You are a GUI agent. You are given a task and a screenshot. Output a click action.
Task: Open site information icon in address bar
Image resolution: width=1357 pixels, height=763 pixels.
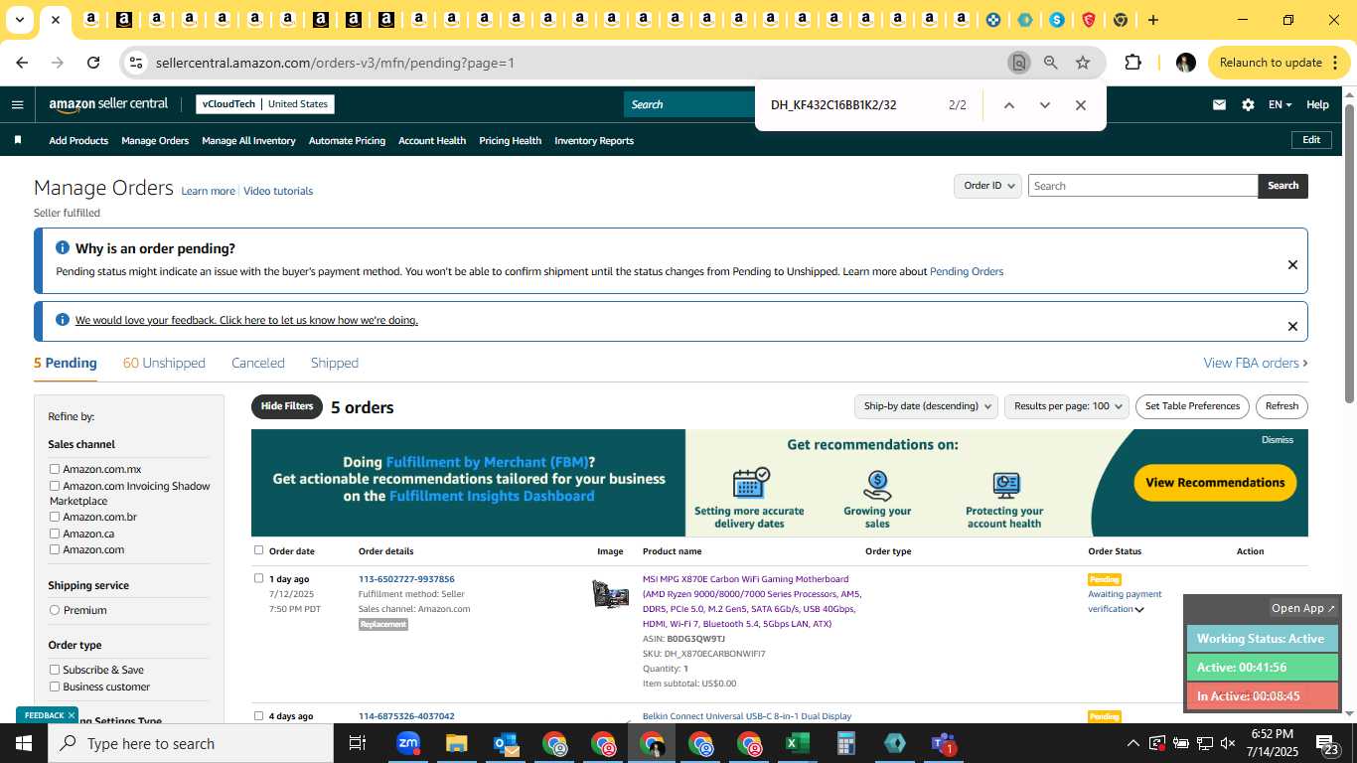pyautogui.click(x=136, y=63)
